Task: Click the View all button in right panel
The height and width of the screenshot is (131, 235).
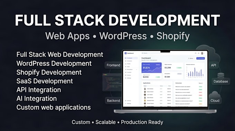Action: pos(200,83)
